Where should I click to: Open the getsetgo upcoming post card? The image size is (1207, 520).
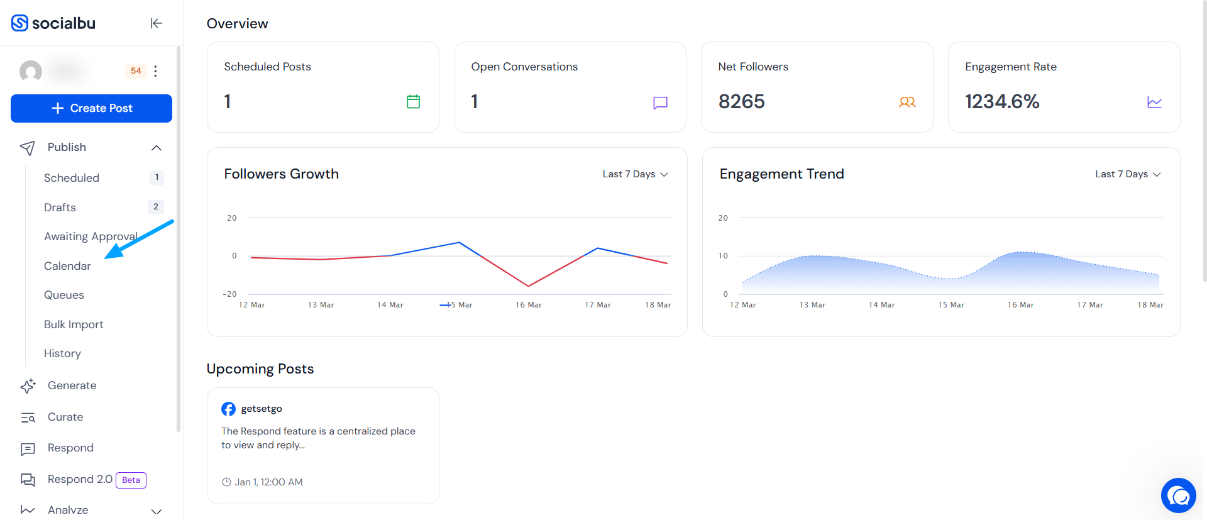(x=322, y=445)
